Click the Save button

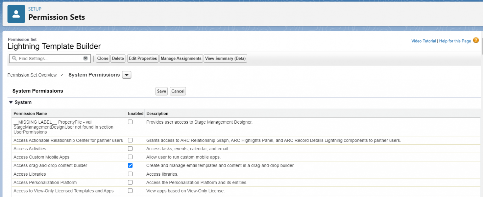point(161,91)
